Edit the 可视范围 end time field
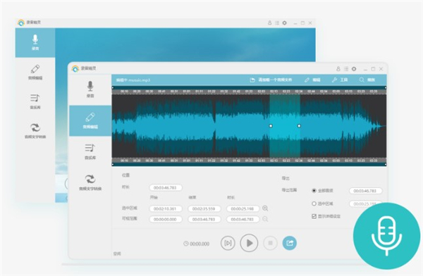The image size is (423, 276). [x=204, y=220]
